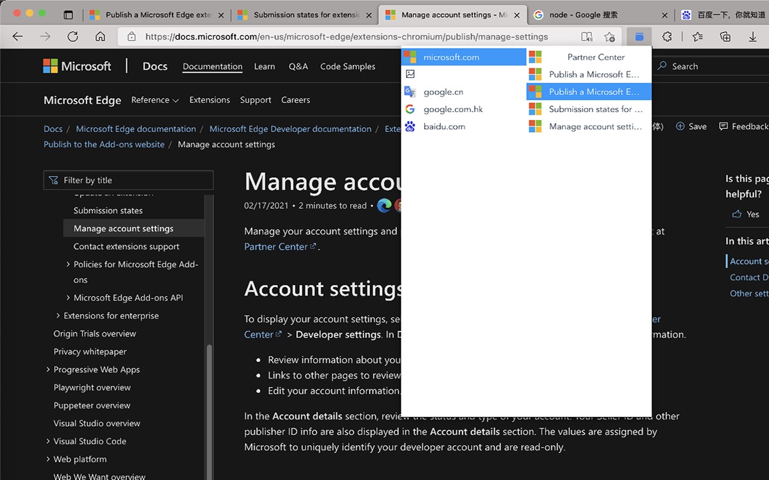This screenshot has width=769, height=480.
Task: Open Learn in the Docs header
Action: (264, 67)
